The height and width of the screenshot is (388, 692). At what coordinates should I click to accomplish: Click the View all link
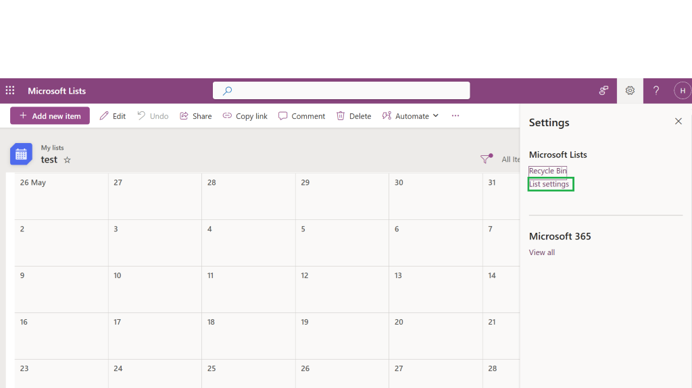[x=542, y=252]
